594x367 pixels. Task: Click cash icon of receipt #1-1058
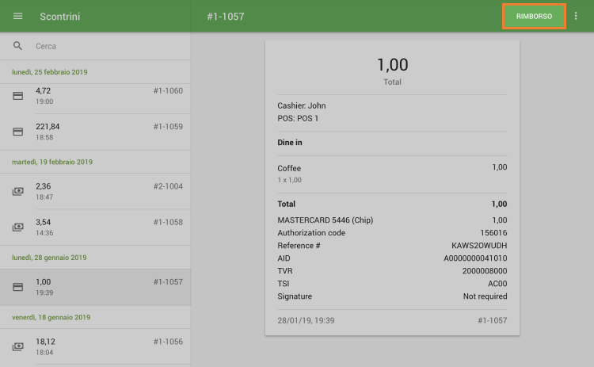click(18, 227)
